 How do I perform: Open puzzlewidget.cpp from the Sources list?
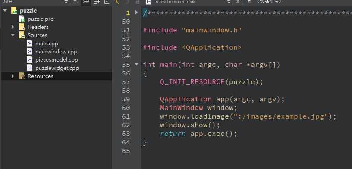pos(57,68)
